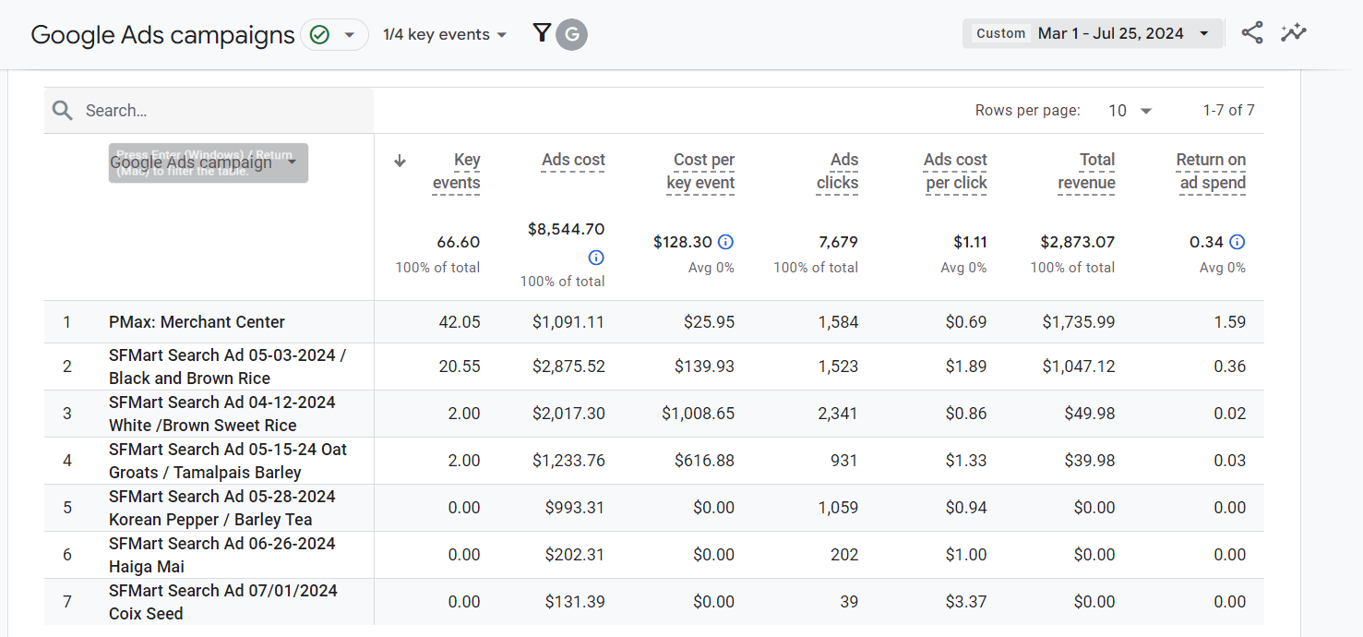
Task: Click the $1,047.12 revenue cell
Action: pyautogui.click(x=1079, y=367)
